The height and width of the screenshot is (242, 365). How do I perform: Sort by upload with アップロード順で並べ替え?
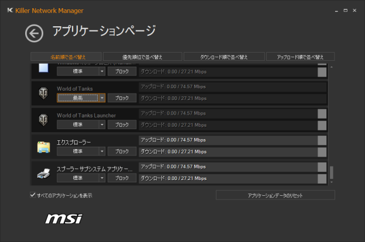[x=300, y=57]
